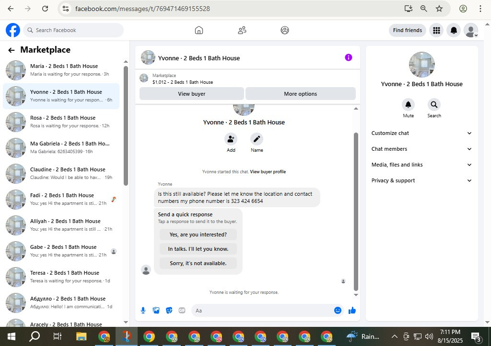Open the Groups icon in top navigation
Screen dimensions: 491x346
coord(285,30)
